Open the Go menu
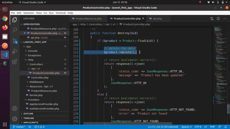The image size is (230, 129). pyautogui.click(x=45, y=13)
